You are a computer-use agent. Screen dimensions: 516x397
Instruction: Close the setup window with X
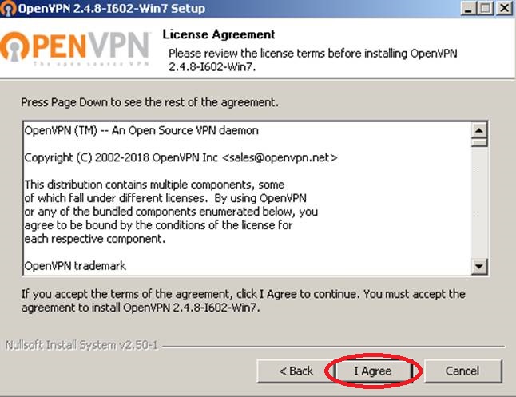pyautogui.click(x=504, y=8)
